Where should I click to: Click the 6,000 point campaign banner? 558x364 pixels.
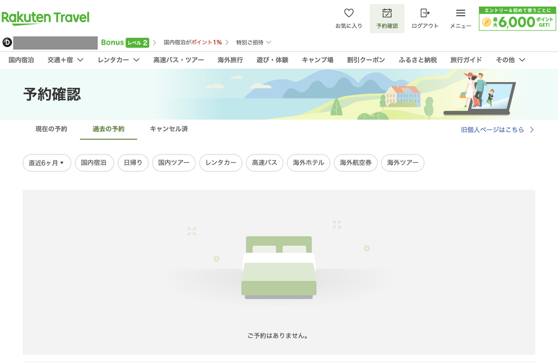click(x=517, y=19)
